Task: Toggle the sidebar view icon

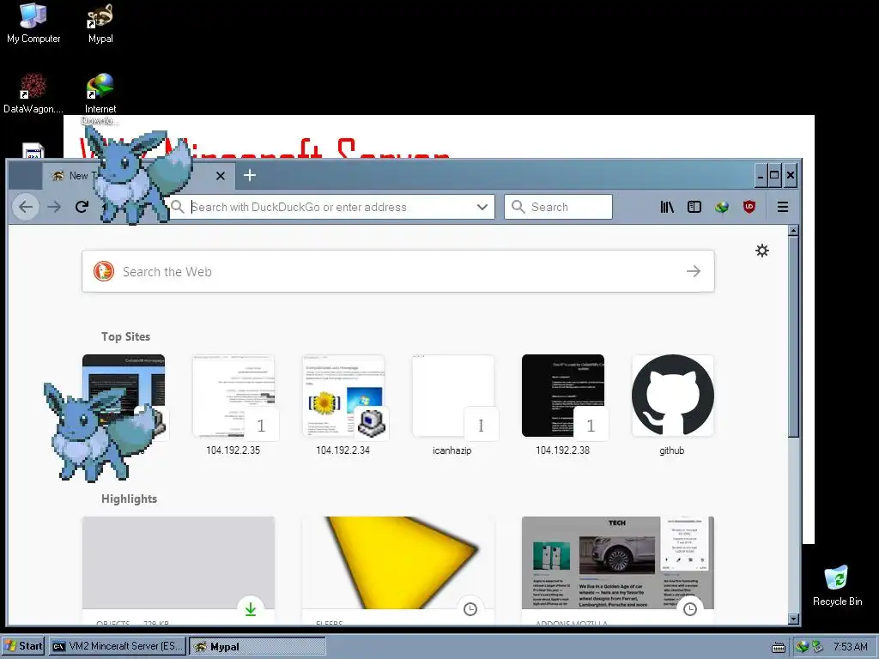Action: tap(694, 207)
